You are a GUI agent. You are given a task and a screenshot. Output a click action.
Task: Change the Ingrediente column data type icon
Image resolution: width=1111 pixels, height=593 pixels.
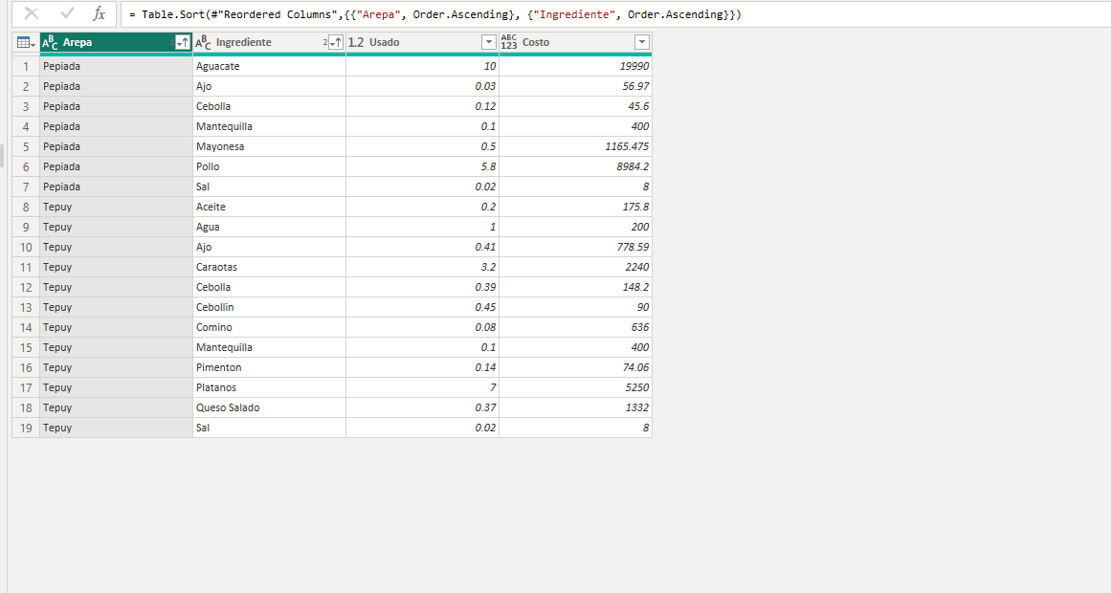click(204, 42)
